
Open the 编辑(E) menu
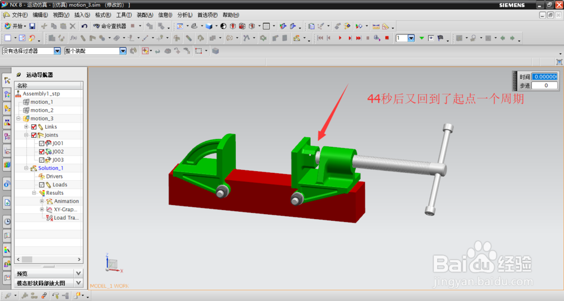pos(40,15)
